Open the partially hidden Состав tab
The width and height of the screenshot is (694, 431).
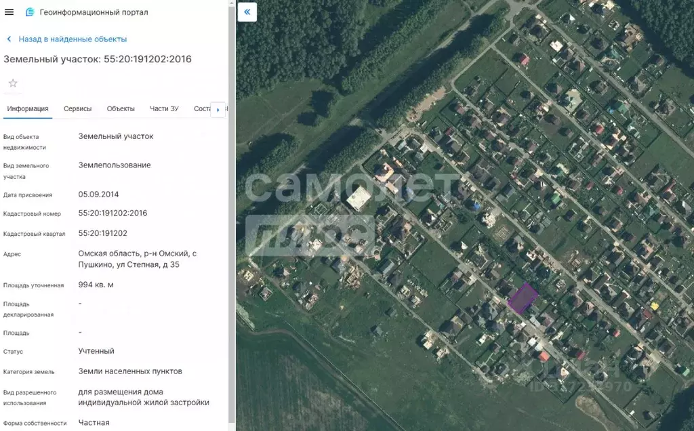coord(202,109)
